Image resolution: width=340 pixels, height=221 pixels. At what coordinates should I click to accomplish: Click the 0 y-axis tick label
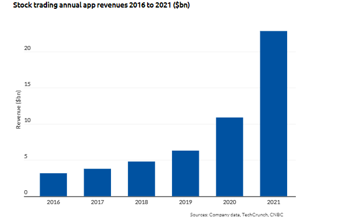(x=26, y=193)
